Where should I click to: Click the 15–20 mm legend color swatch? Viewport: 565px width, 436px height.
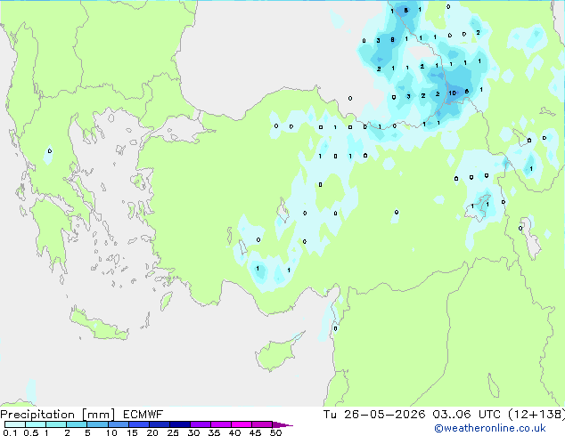click(x=138, y=424)
